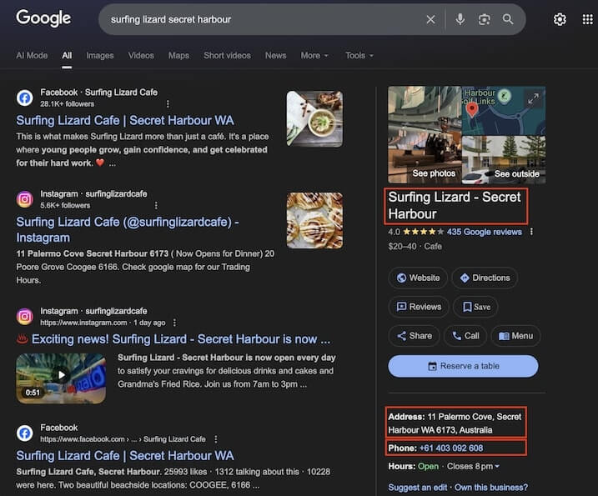The image size is (598, 496).
Task: Click the red map pin marker
Action: [472, 110]
